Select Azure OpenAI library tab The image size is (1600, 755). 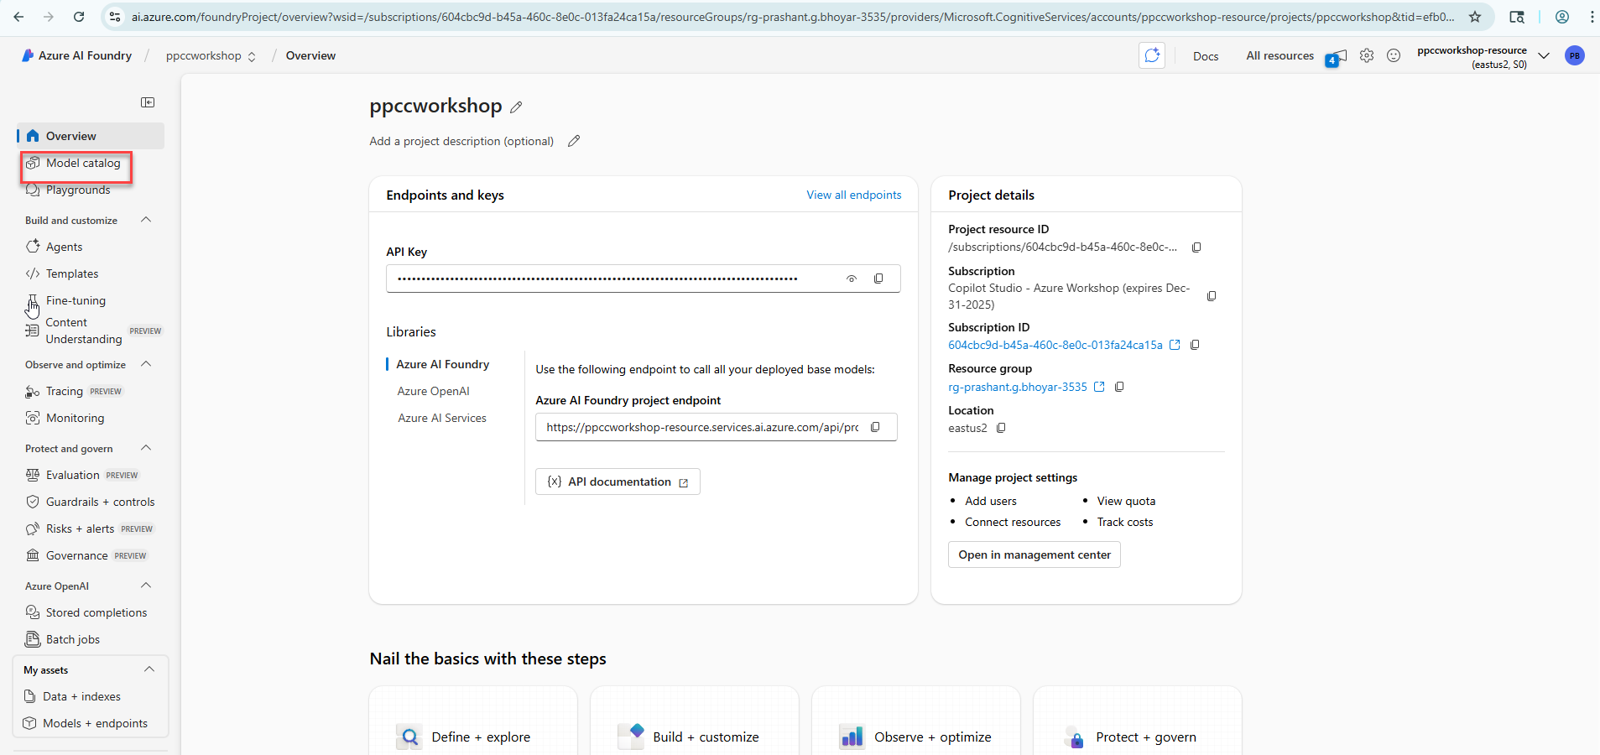coord(433,391)
